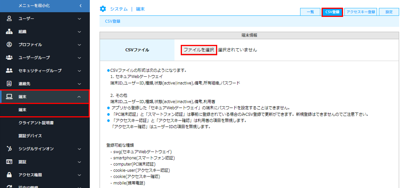Click the security group icon
This screenshot has height=188, width=401.
pyautogui.click(x=9, y=71)
